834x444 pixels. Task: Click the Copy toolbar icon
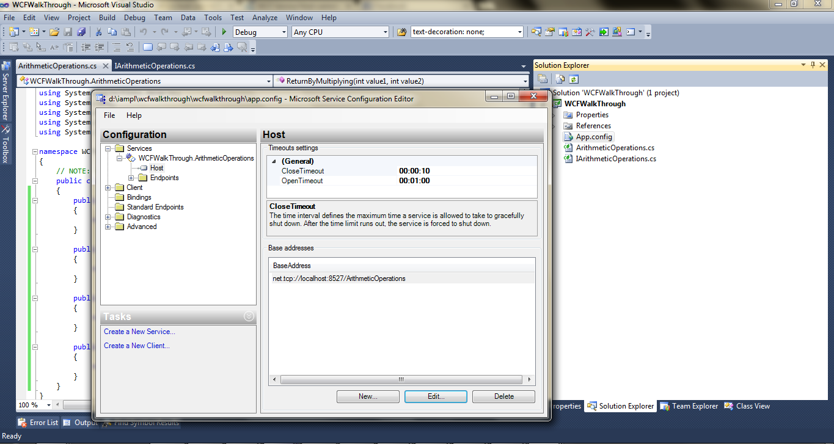pos(112,32)
